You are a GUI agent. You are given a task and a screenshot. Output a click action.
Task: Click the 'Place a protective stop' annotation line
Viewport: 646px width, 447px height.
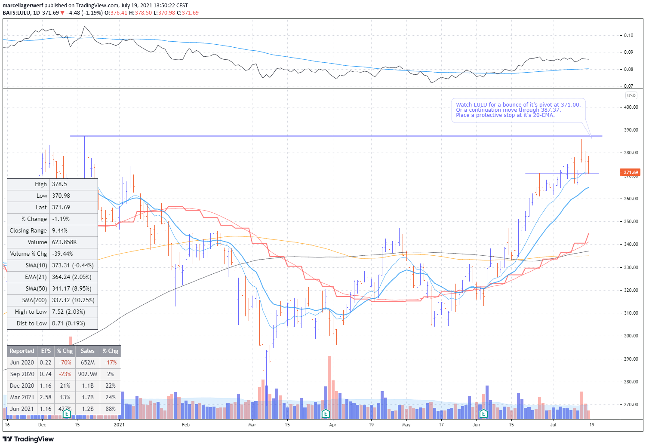[x=505, y=115]
